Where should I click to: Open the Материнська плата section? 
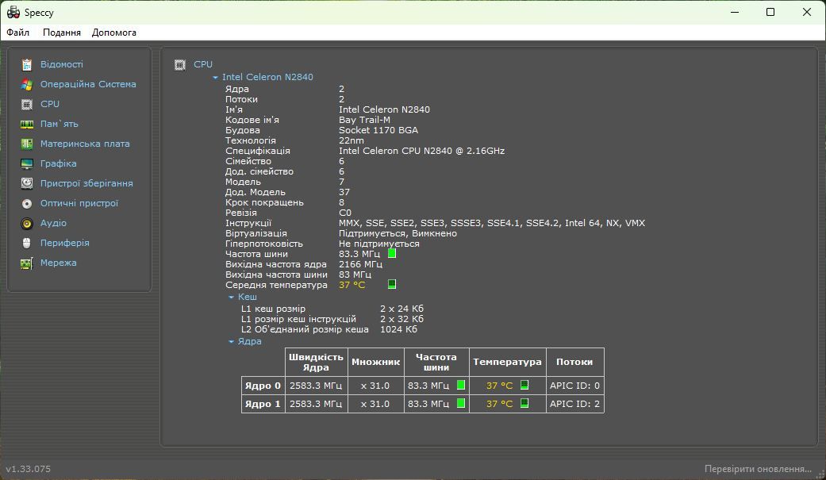[x=85, y=144]
